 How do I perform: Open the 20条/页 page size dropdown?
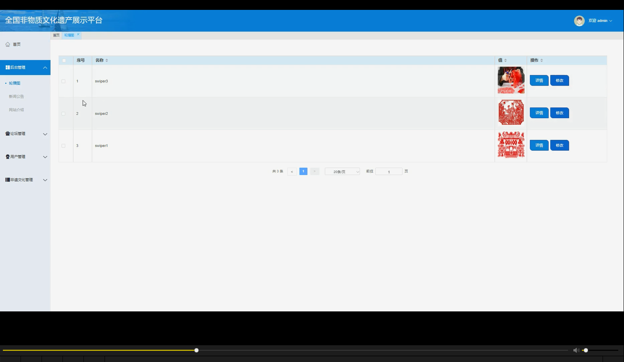click(x=342, y=172)
